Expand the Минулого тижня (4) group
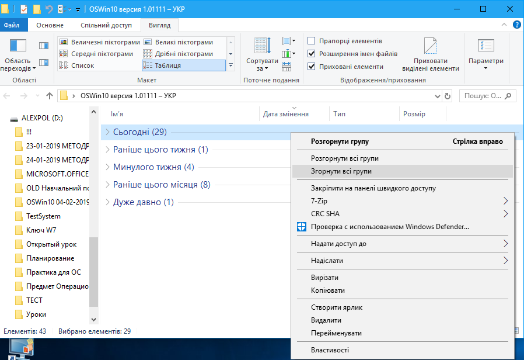The width and height of the screenshot is (524, 360). pyautogui.click(x=107, y=167)
